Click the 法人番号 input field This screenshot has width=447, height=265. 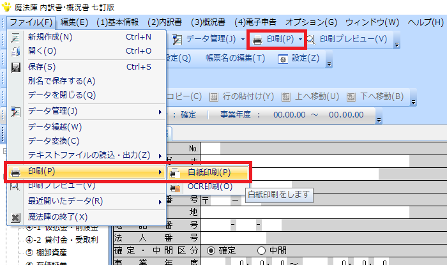234,238
